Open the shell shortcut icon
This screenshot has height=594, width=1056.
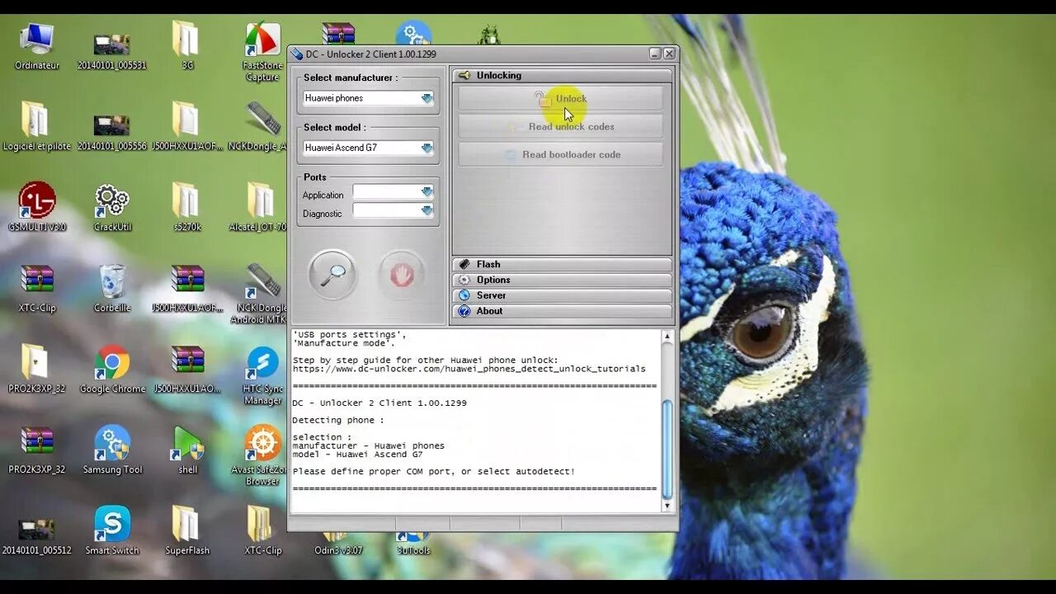click(x=187, y=450)
